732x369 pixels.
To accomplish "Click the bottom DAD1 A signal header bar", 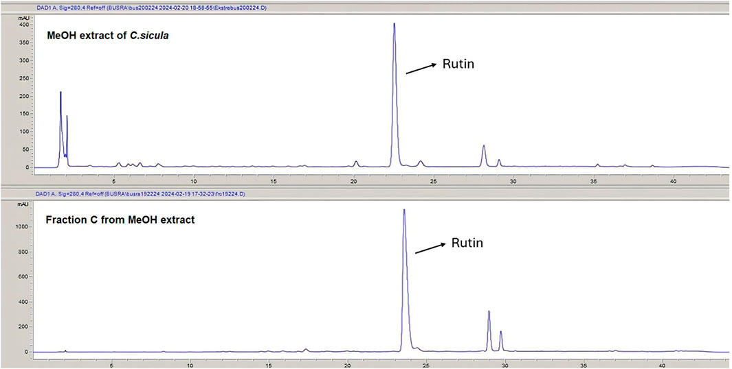I will (x=366, y=194).
